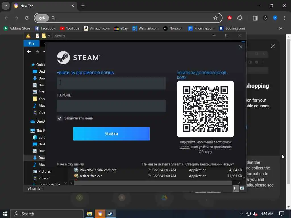The height and width of the screenshot is (218, 291).
Task: Toggle the VPN pill in address bar
Action: 42,18
